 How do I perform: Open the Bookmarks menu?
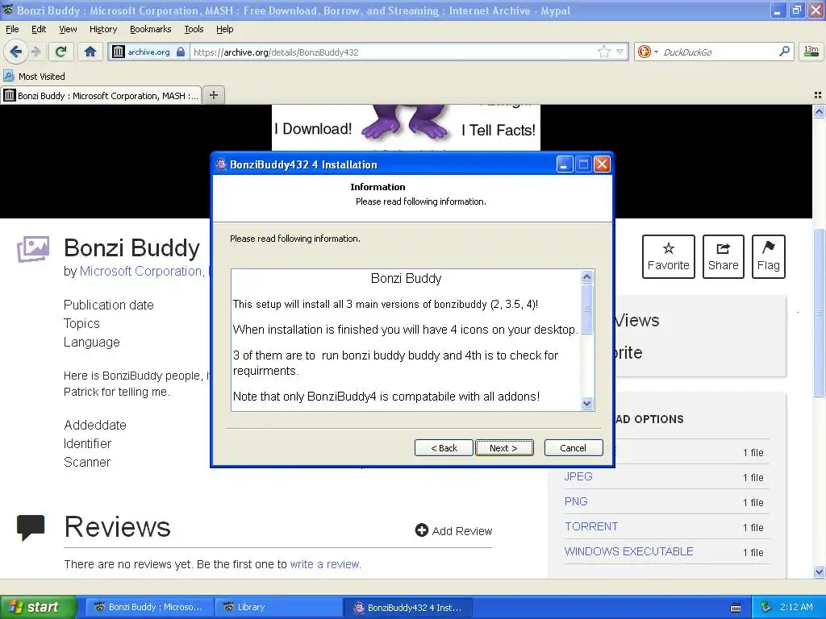(150, 29)
